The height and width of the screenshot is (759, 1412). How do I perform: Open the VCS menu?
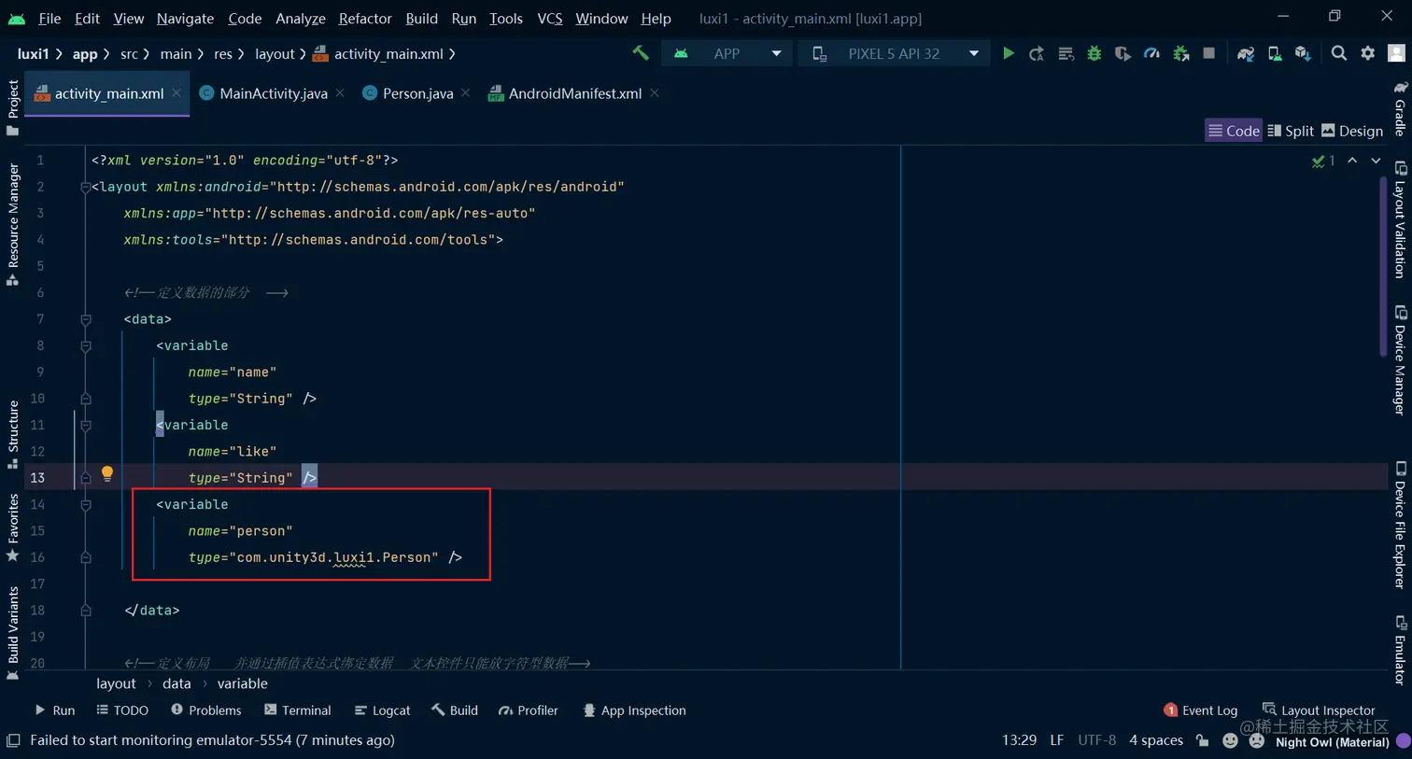[550, 18]
